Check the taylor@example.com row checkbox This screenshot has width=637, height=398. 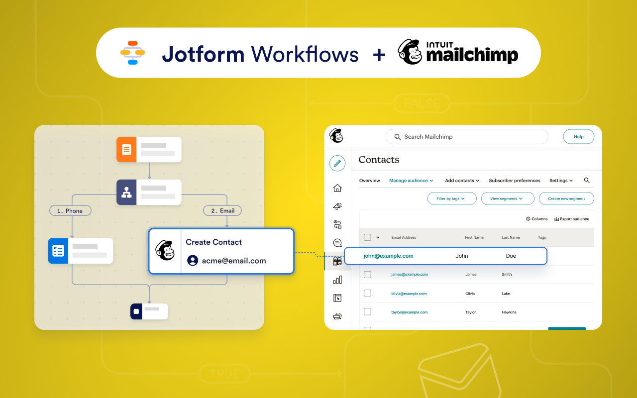(x=367, y=312)
